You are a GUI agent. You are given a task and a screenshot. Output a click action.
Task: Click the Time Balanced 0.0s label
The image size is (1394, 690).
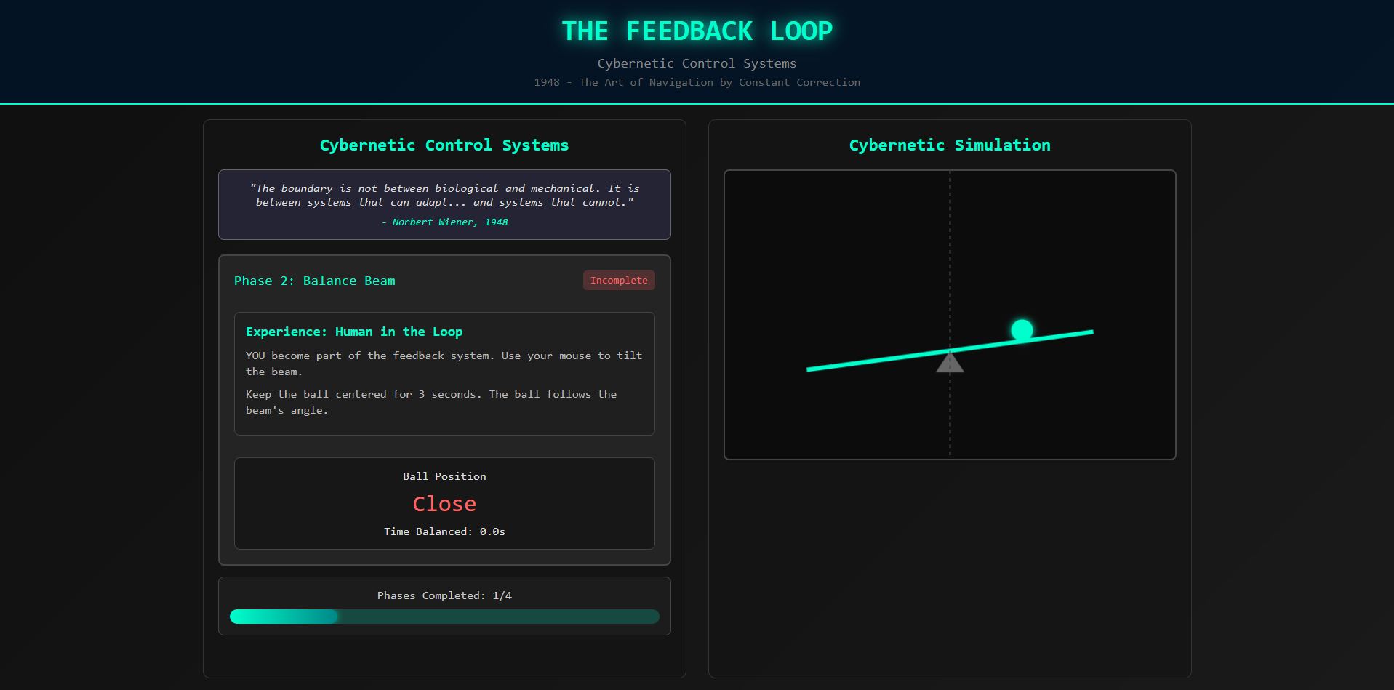[444, 531]
